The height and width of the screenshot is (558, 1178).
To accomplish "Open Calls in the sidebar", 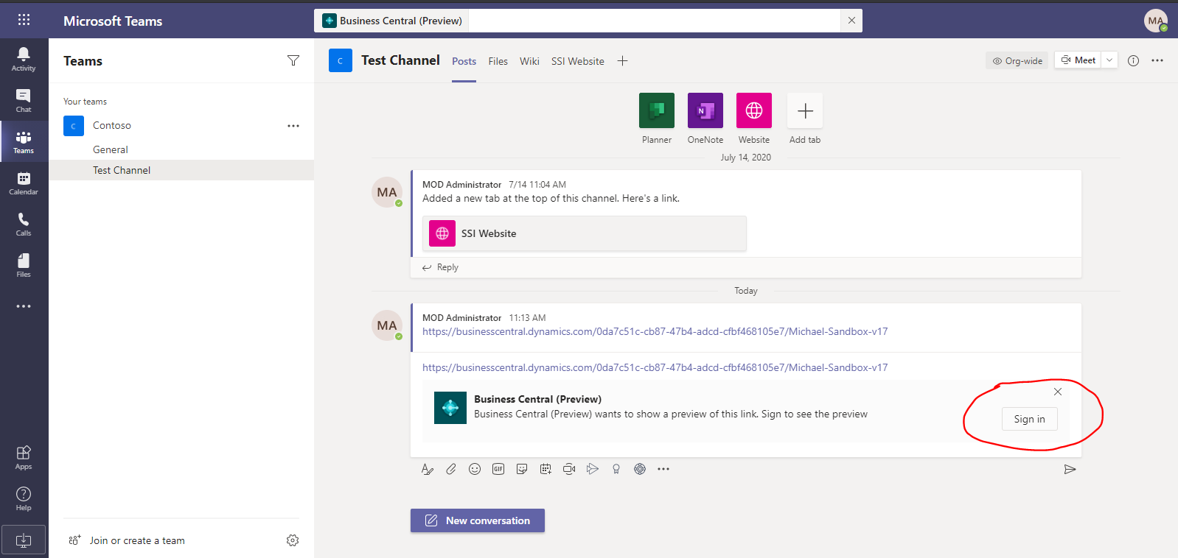I will [x=24, y=224].
